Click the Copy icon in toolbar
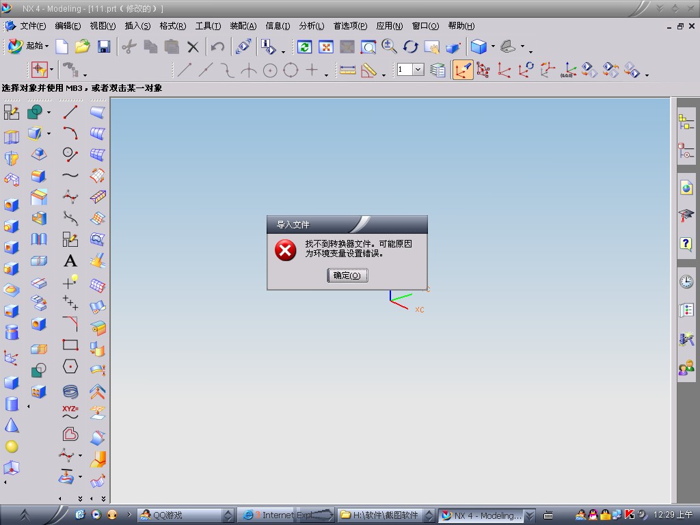Screen dimensions: 700x525 [150, 46]
